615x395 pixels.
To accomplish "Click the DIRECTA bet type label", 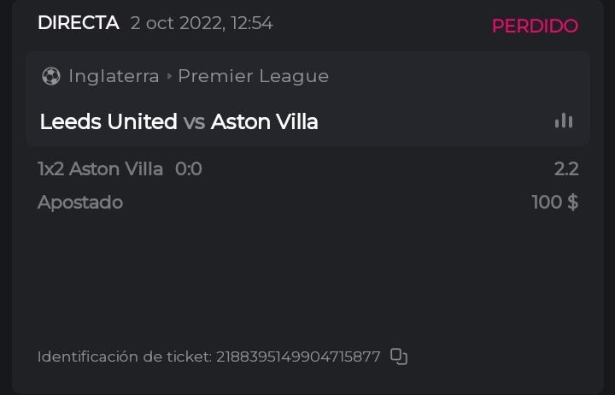I will [x=78, y=23].
